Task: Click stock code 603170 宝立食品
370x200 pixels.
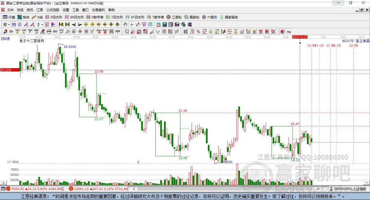Action: tap(356, 41)
